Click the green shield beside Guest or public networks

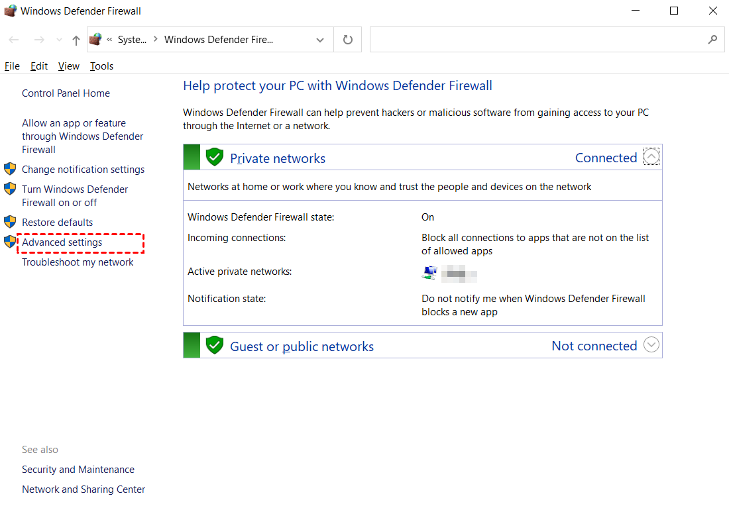[x=214, y=345]
